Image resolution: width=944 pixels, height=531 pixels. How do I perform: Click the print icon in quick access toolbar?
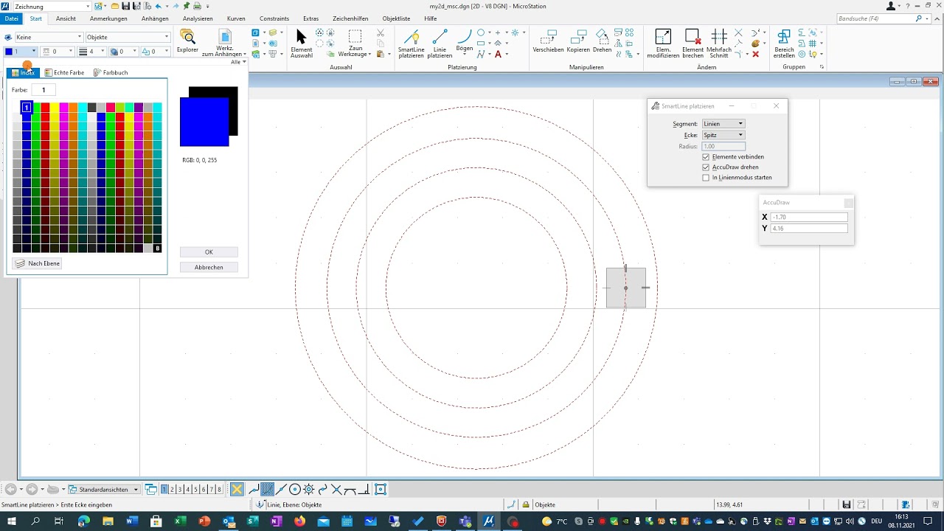197,6
